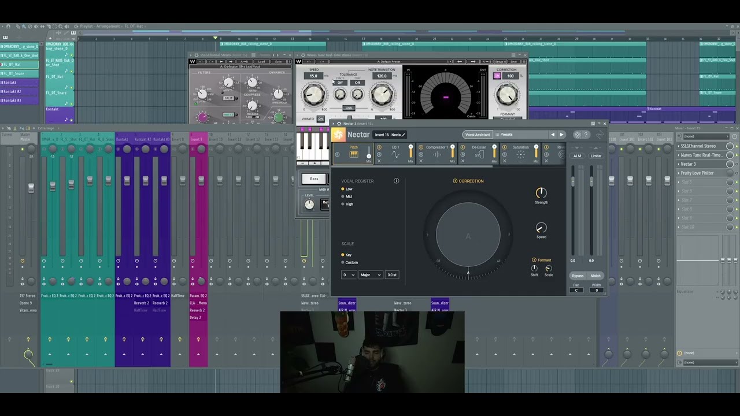This screenshot has height=416, width=740.
Task: Expand Waves Tune Real-Time slot arrow
Action: 679,155
